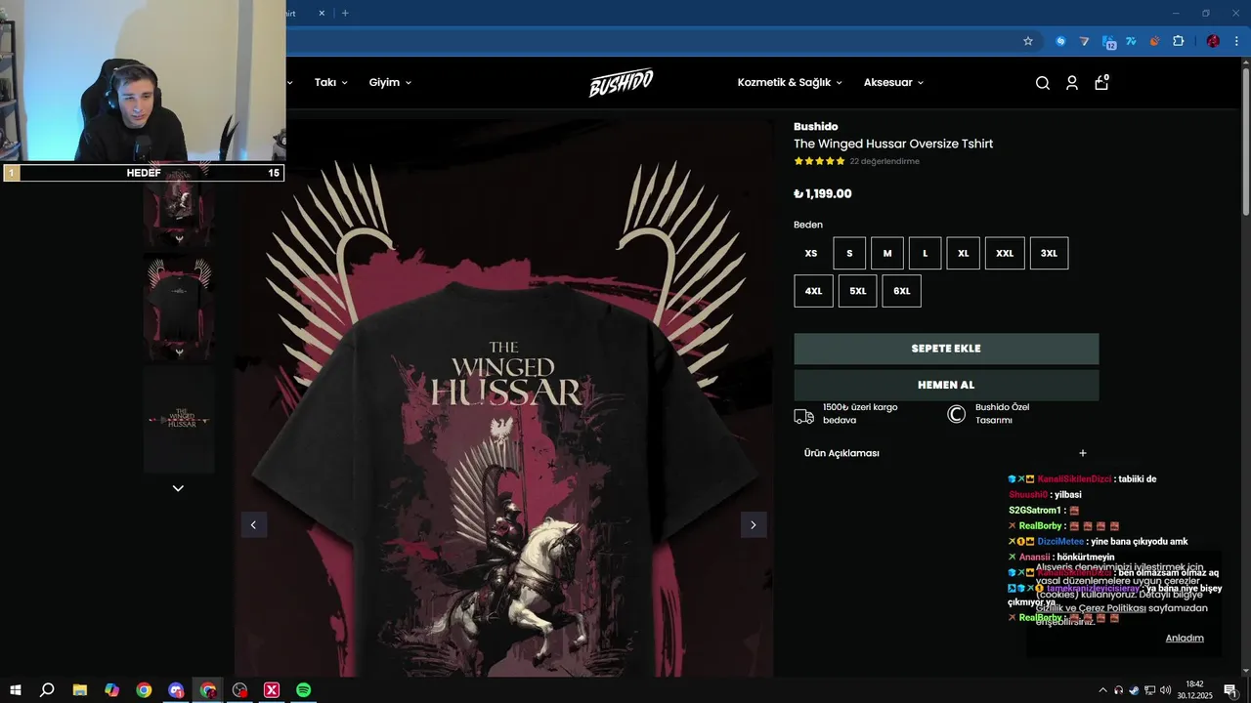Select size XXL

click(x=1005, y=253)
